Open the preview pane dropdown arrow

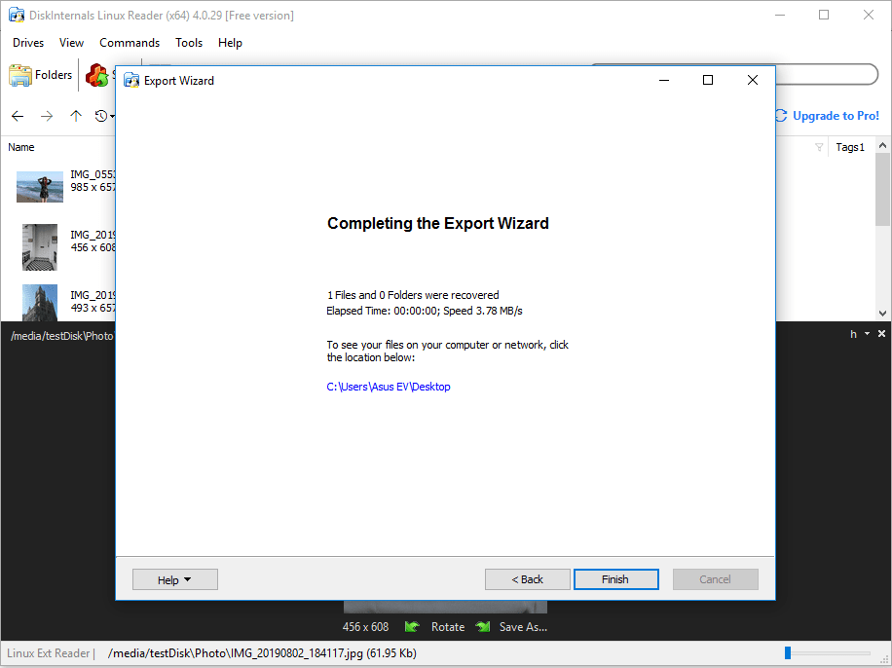(867, 334)
